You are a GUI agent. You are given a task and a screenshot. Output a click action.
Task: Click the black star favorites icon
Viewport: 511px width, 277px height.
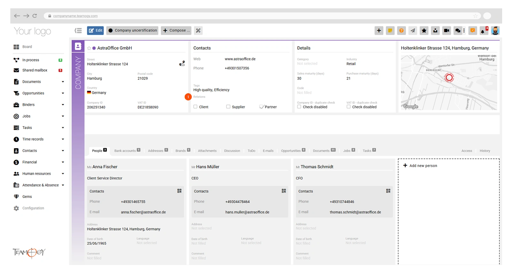pyautogui.click(x=424, y=31)
